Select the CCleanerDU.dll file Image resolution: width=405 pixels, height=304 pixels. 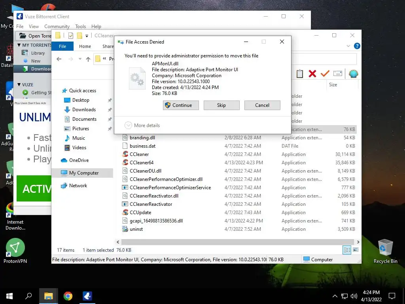146,171
